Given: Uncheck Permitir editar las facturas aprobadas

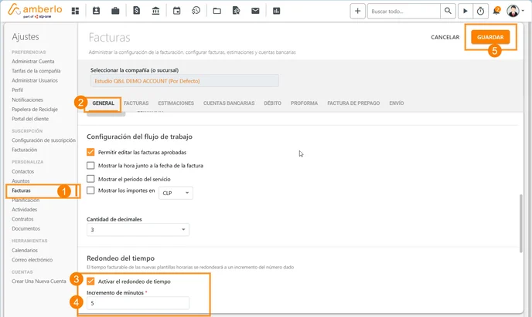Looking at the screenshot, I should click(x=90, y=152).
